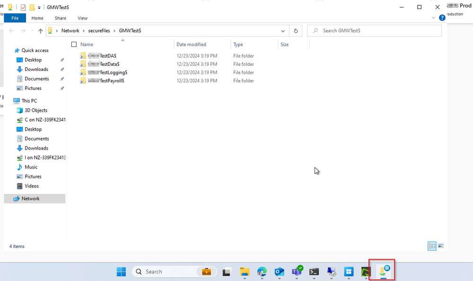Tick the select-all checkbox beside Name
The height and width of the screenshot is (281, 473).
[74, 44]
